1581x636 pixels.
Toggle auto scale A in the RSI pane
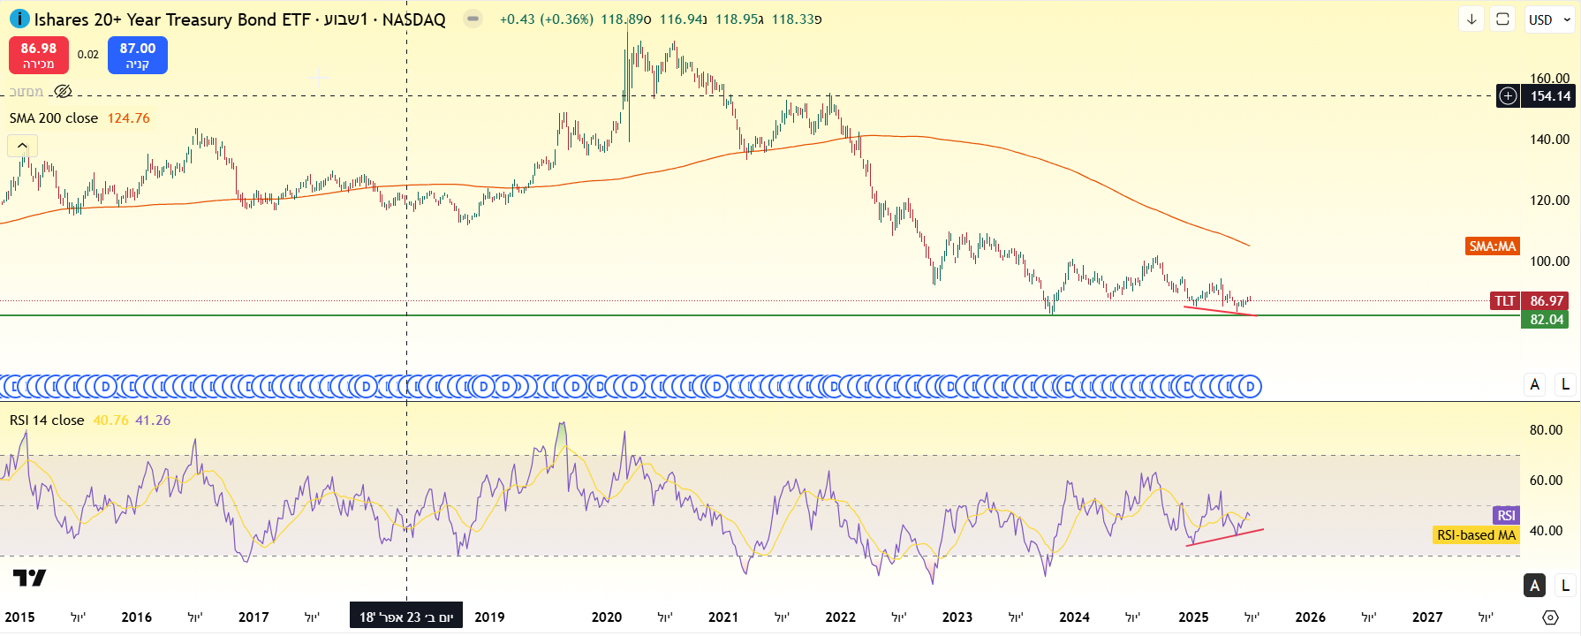click(x=1534, y=585)
